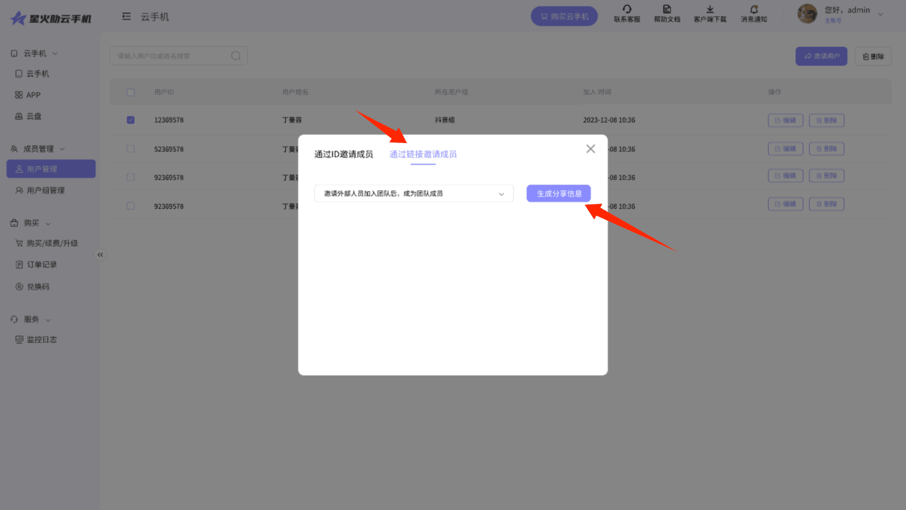Check the checkbox for user 52369578
Image resolution: width=906 pixels, height=510 pixels.
click(x=131, y=149)
